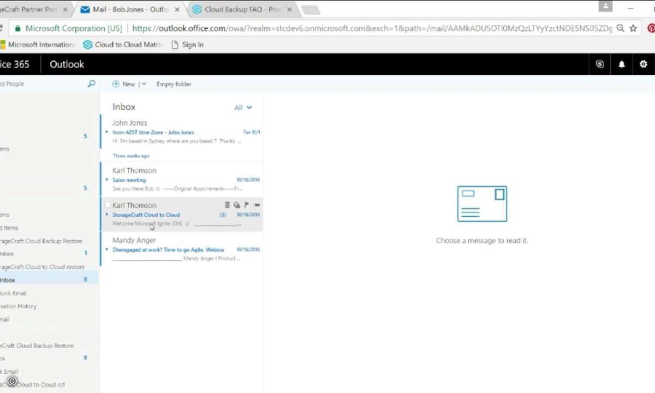Click the Pinterest extension icon
This screenshot has height=393, width=655.
651,28
